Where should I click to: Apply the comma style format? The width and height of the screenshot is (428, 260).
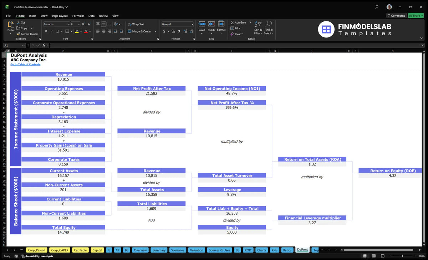(x=180, y=31)
